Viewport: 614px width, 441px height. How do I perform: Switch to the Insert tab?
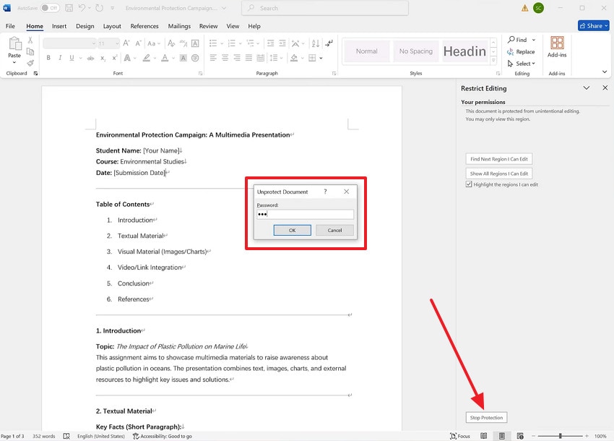(59, 26)
